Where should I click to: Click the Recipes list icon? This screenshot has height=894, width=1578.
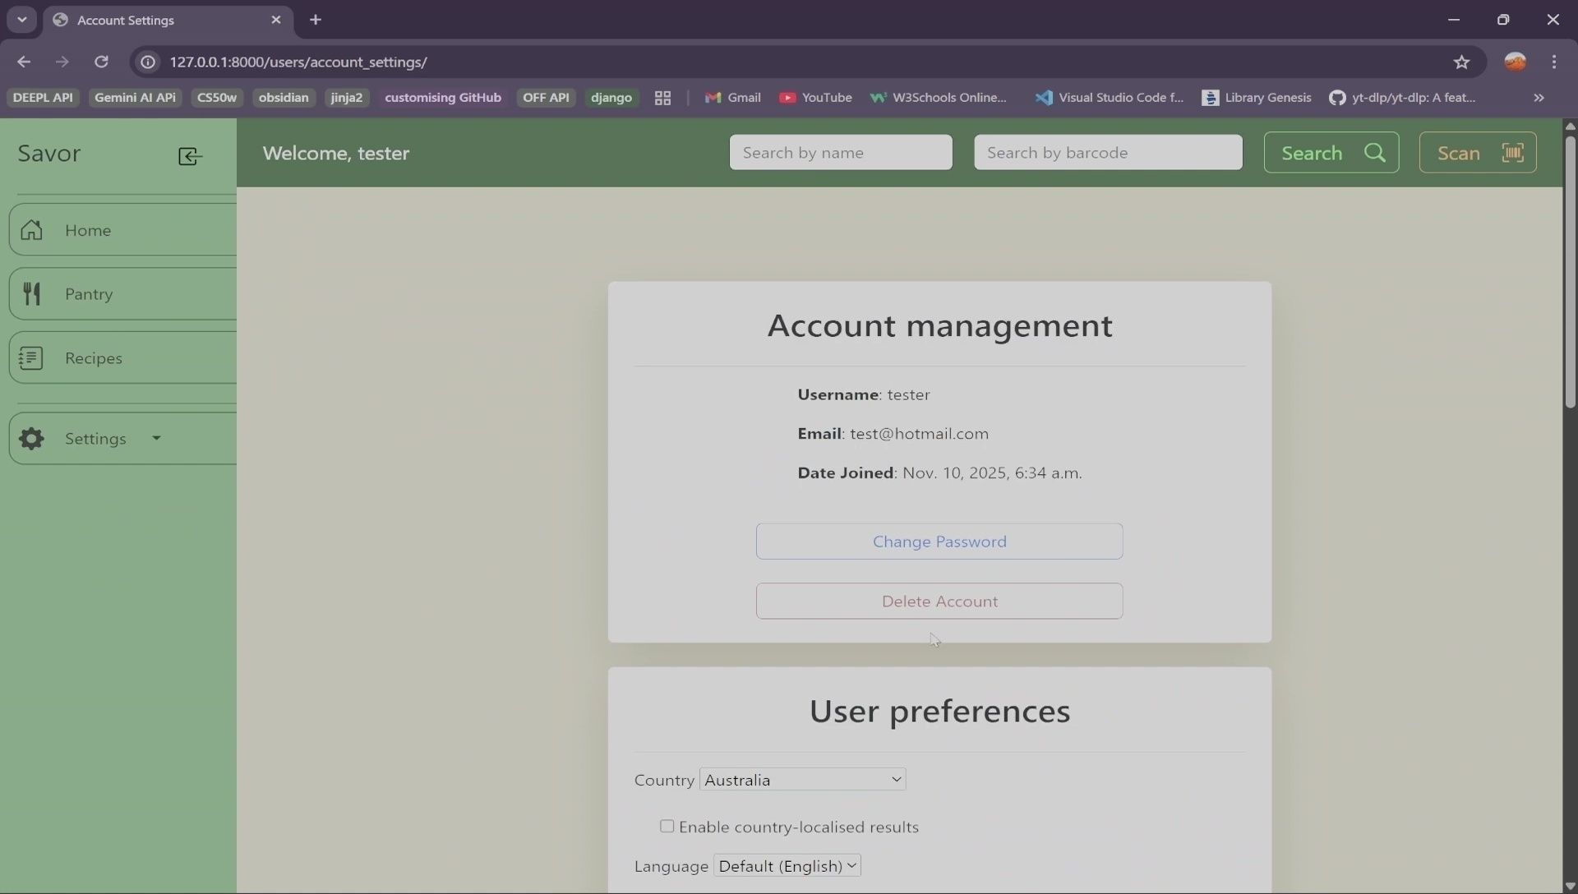pos(31,358)
